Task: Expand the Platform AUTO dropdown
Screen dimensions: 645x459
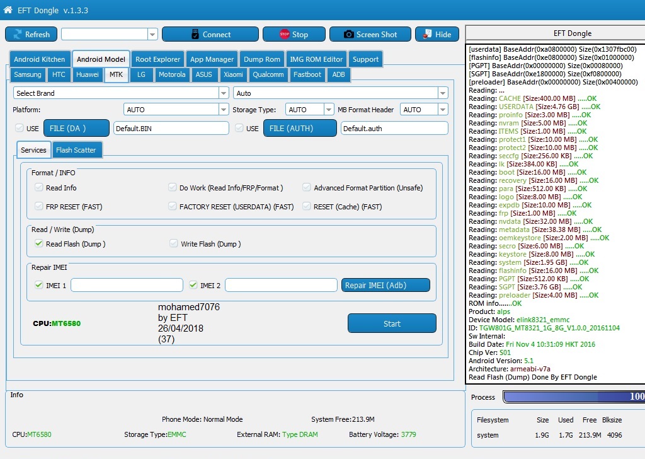Action: [224, 110]
